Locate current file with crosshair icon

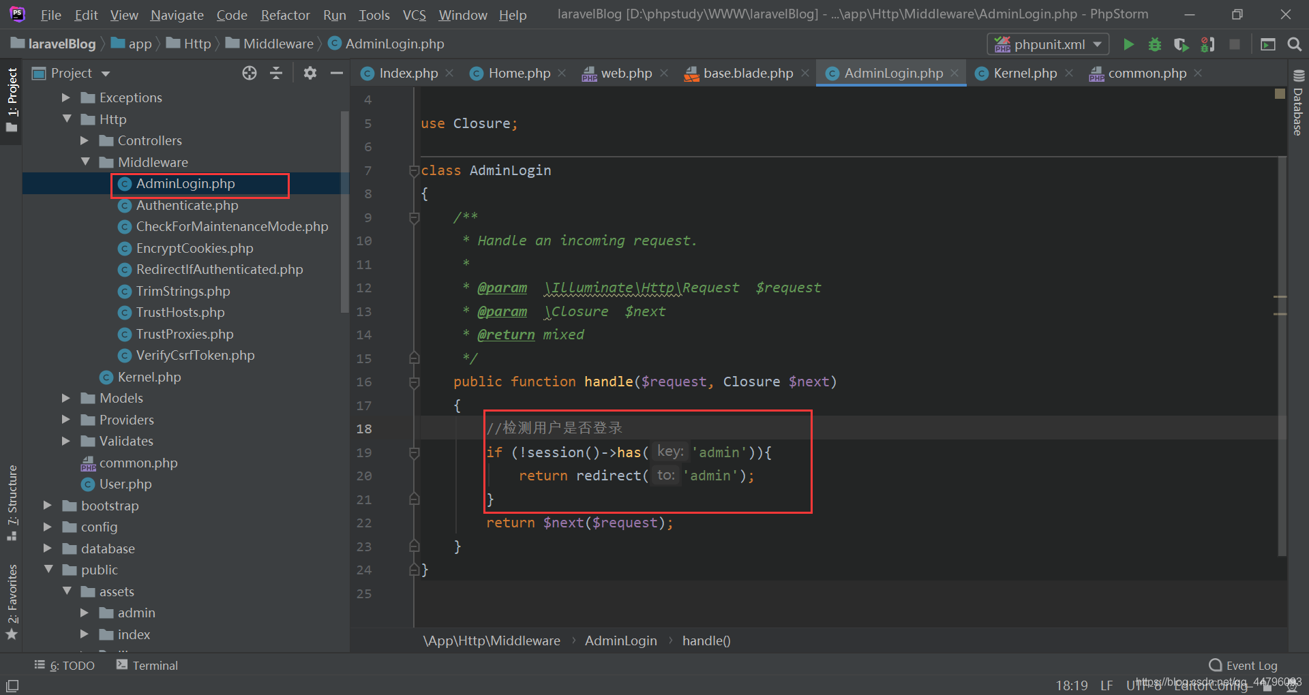pos(250,73)
